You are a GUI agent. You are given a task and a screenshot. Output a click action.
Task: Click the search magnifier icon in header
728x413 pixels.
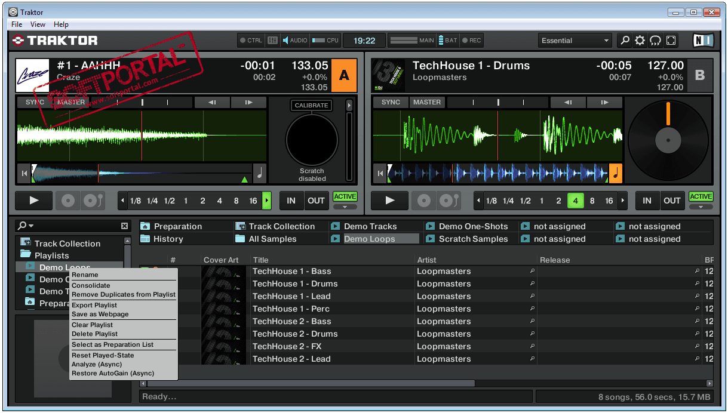coord(625,41)
